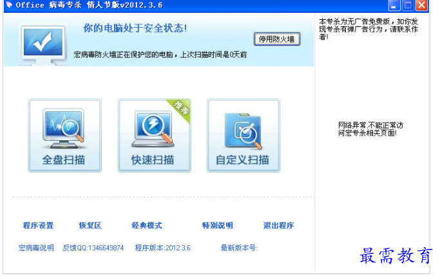Click the 你的电脑处于安全状态 headline

tap(135, 28)
